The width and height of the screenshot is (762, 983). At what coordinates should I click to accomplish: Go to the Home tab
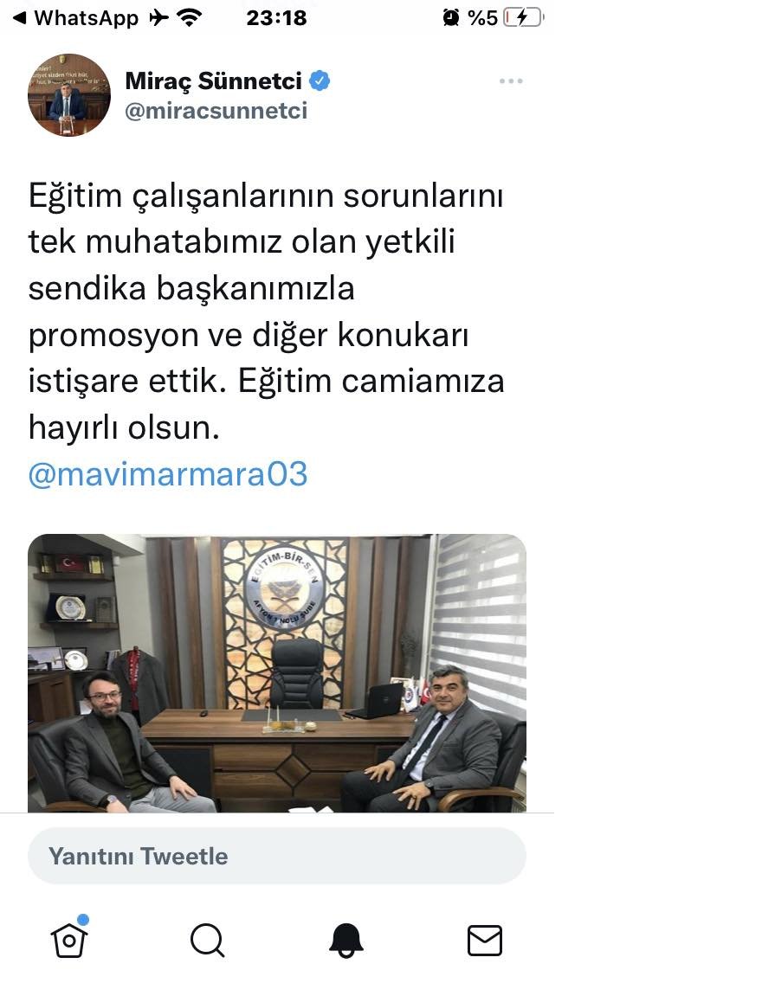click(69, 939)
